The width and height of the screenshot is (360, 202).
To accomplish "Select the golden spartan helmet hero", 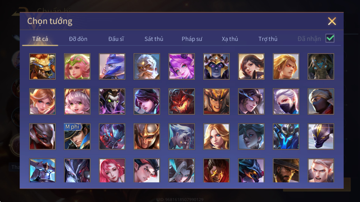I will point(147,137).
